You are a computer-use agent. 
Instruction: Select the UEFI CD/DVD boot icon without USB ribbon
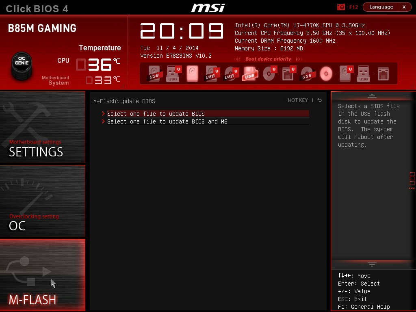click(x=270, y=74)
